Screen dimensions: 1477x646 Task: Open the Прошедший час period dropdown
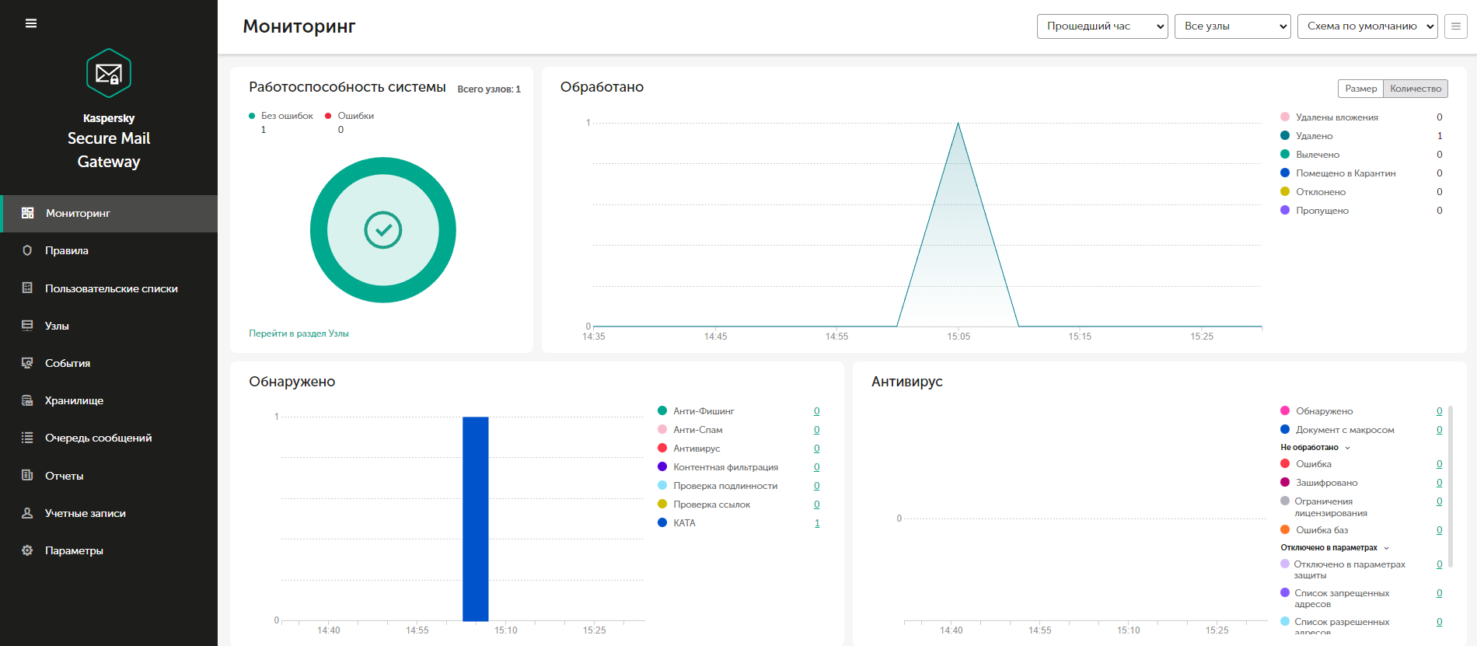(x=1102, y=26)
